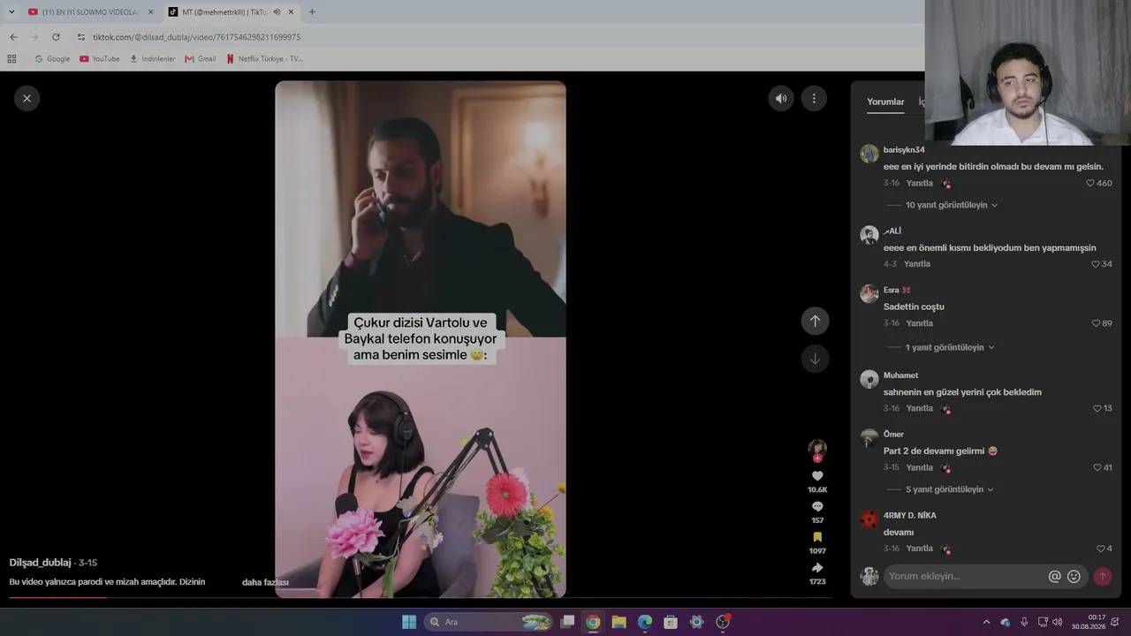
Task: Share the video using the arrow icon
Action: [x=817, y=568]
